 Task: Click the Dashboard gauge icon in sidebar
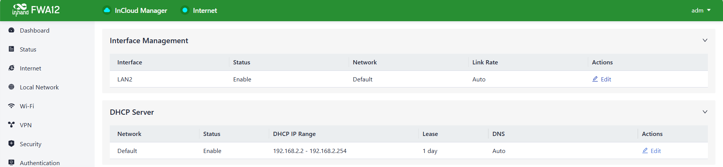(x=11, y=30)
